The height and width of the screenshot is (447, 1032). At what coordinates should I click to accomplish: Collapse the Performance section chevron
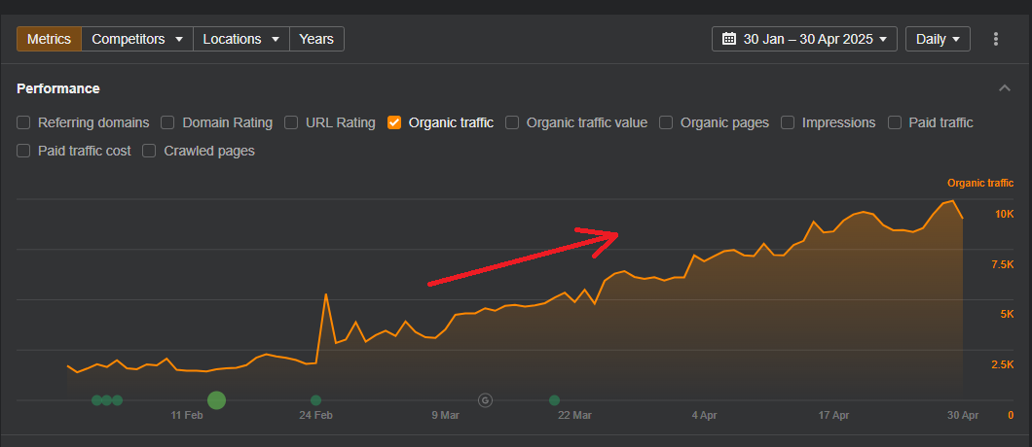click(1005, 88)
